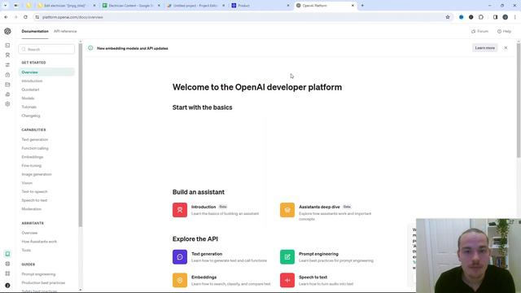Close the OpenAI Platform browser tab
Image resolution: width=521 pixels, height=293 pixels.
pos(352,6)
